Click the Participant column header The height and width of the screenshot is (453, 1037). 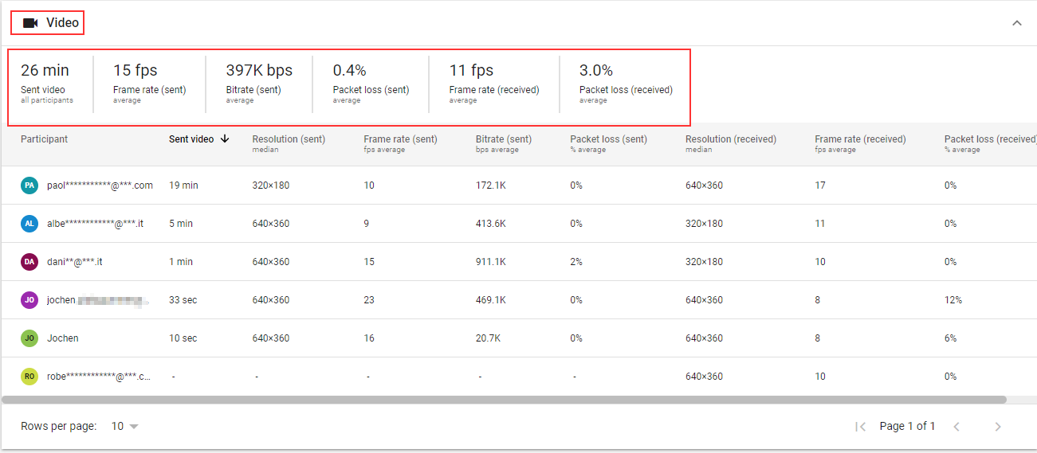point(45,139)
